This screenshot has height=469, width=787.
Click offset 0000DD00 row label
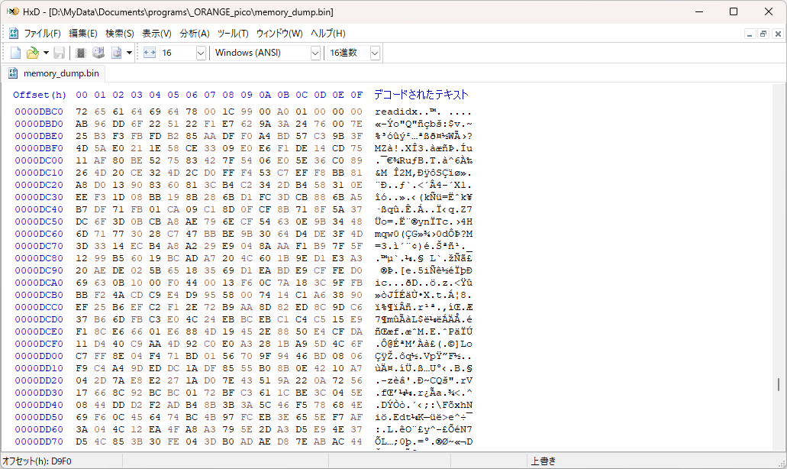(x=39, y=356)
